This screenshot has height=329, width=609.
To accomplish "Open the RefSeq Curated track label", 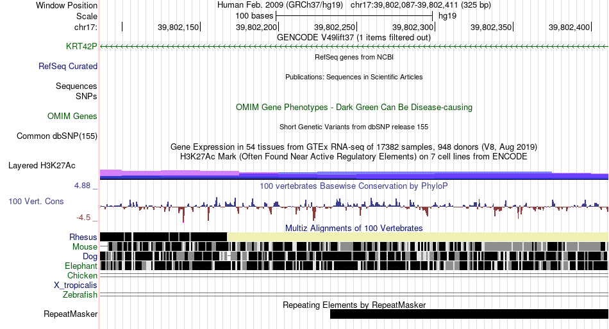I will (67, 67).
